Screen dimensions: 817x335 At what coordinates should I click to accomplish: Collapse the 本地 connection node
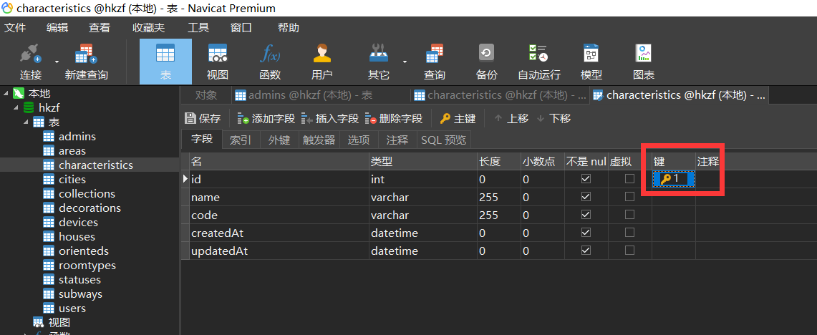pyautogui.click(x=6, y=94)
